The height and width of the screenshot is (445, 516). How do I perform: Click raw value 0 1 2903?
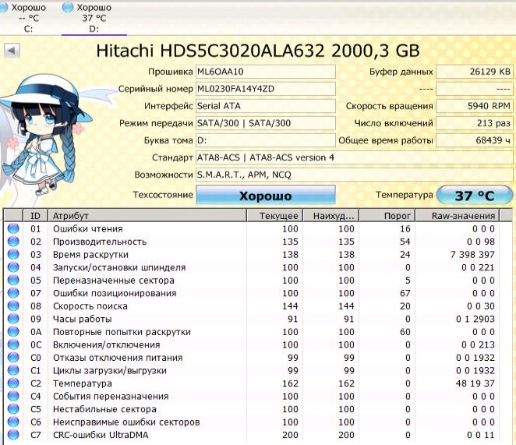click(475, 319)
